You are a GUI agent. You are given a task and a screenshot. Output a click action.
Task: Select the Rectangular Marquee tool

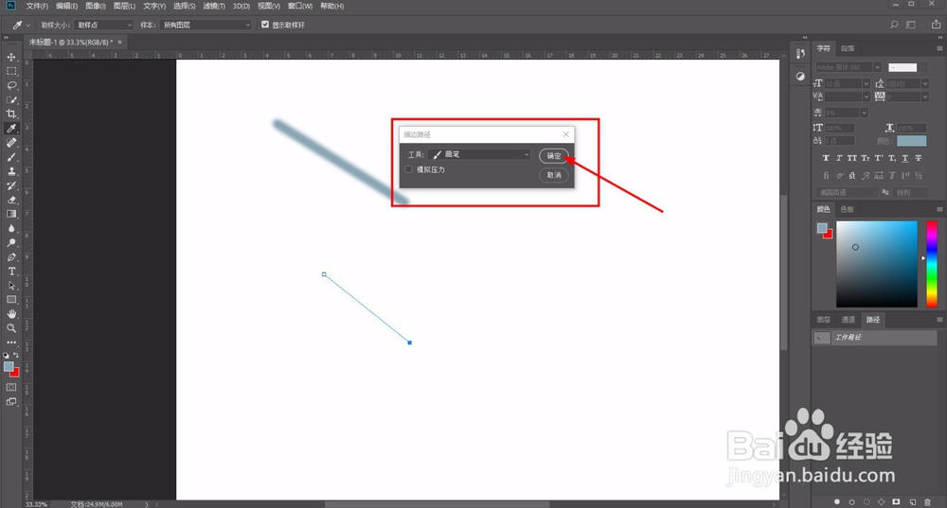point(11,71)
